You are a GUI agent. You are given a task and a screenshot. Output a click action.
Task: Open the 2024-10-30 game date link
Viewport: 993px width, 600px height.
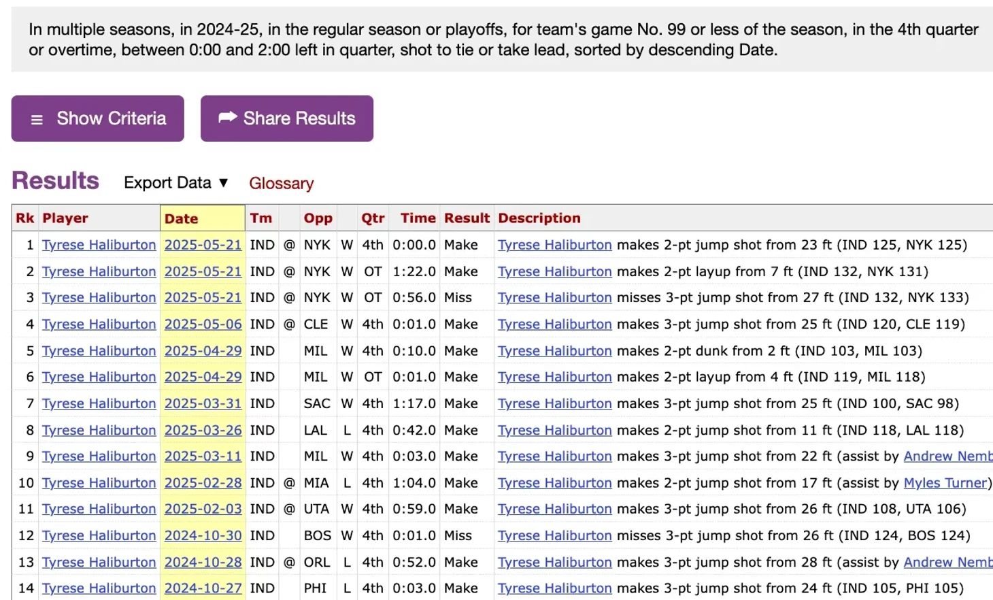[203, 535]
